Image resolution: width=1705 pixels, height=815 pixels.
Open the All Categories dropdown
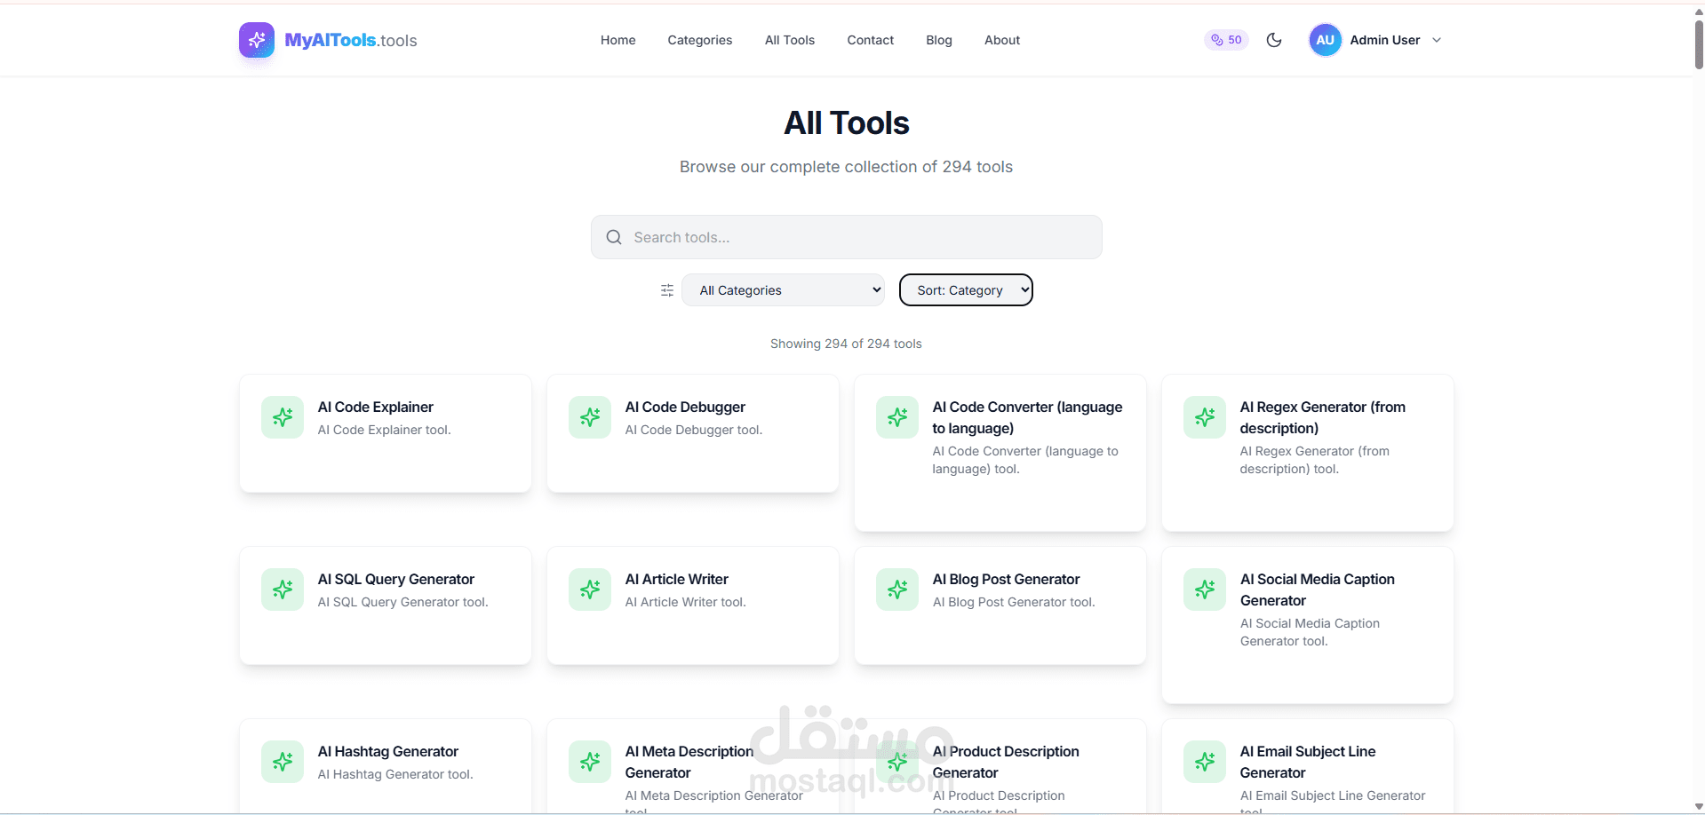782,289
